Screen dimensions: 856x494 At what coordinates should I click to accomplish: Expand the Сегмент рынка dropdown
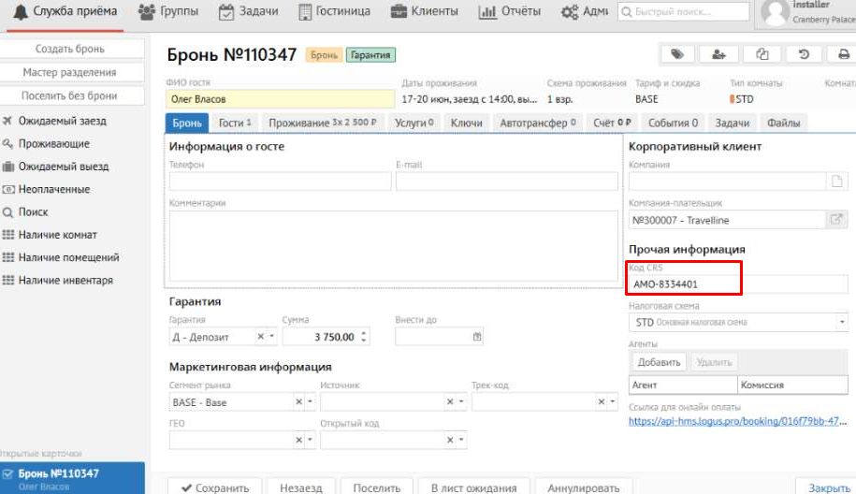[x=310, y=402]
